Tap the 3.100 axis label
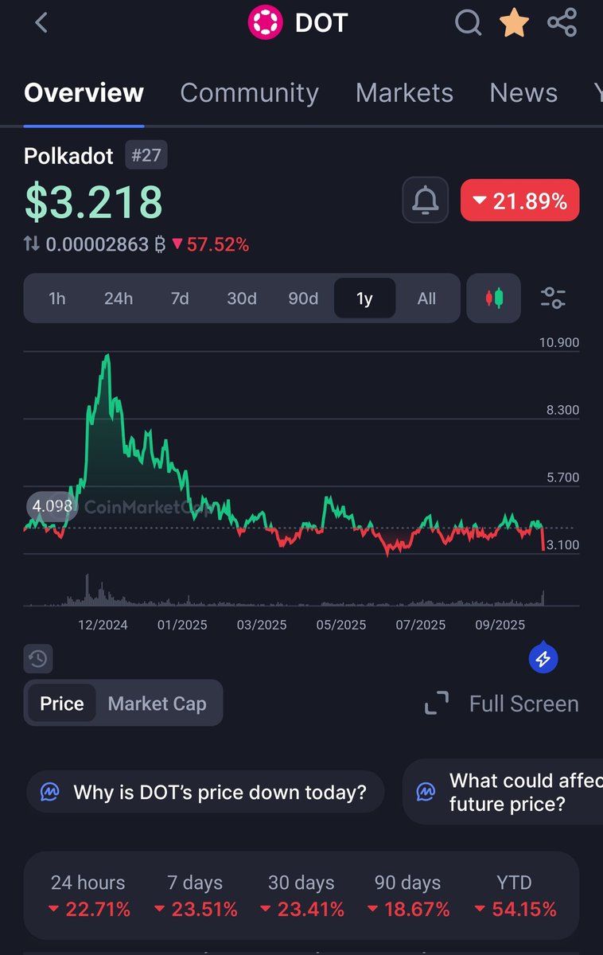This screenshot has height=955, width=603. (x=561, y=545)
